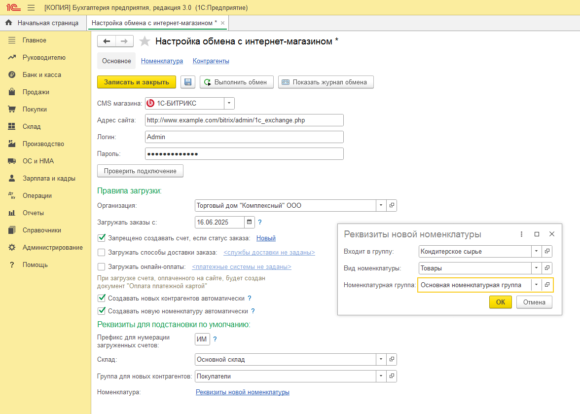This screenshot has width=580, height=414.
Task: Click Записать и закрыть button
Action: 137,82
